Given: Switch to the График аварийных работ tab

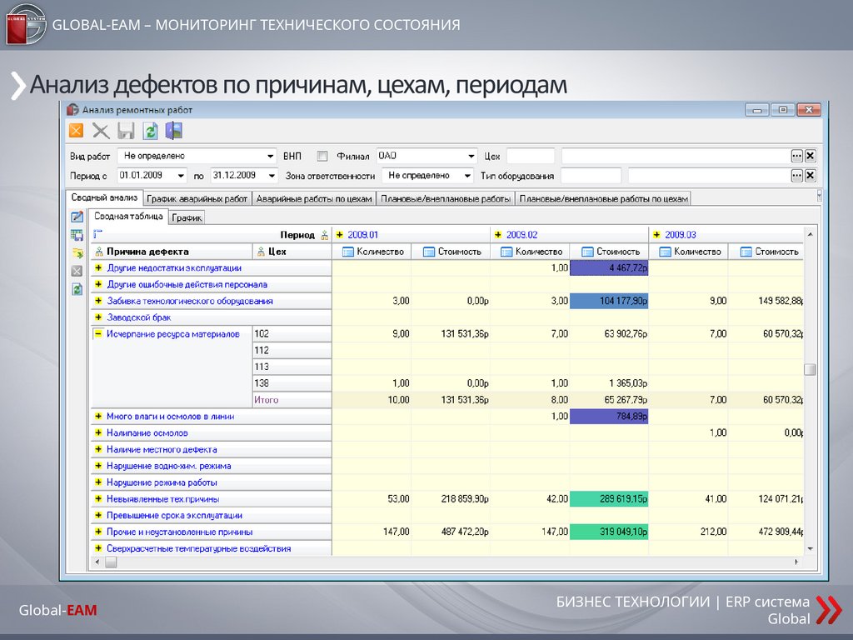Looking at the screenshot, I should click(x=197, y=199).
